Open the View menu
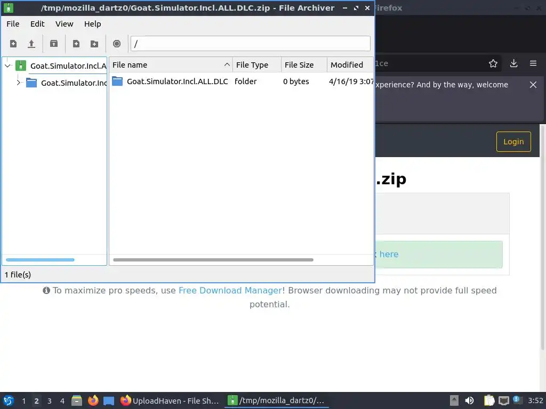The width and height of the screenshot is (546, 409). coord(65,24)
